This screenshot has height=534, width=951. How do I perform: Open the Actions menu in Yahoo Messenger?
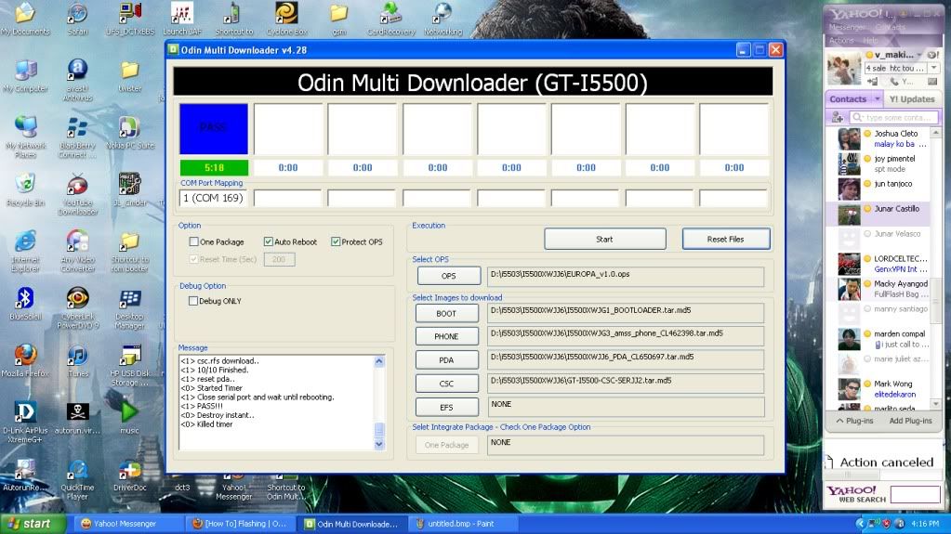841,40
